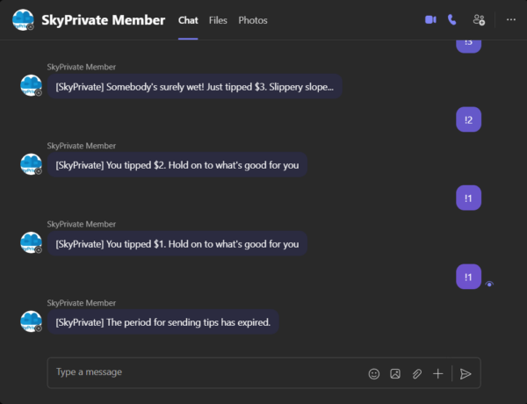Click the header SkyPrivate profile avatar
Image resolution: width=527 pixels, height=404 pixels.
click(x=24, y=20)
